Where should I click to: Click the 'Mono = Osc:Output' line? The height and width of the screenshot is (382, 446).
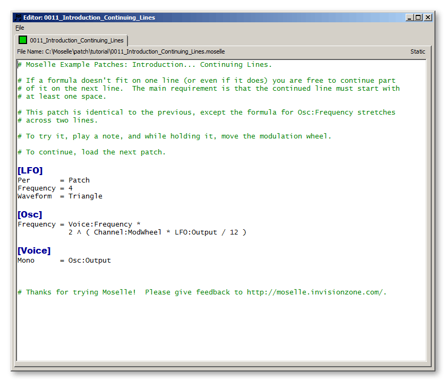(64, 261)
